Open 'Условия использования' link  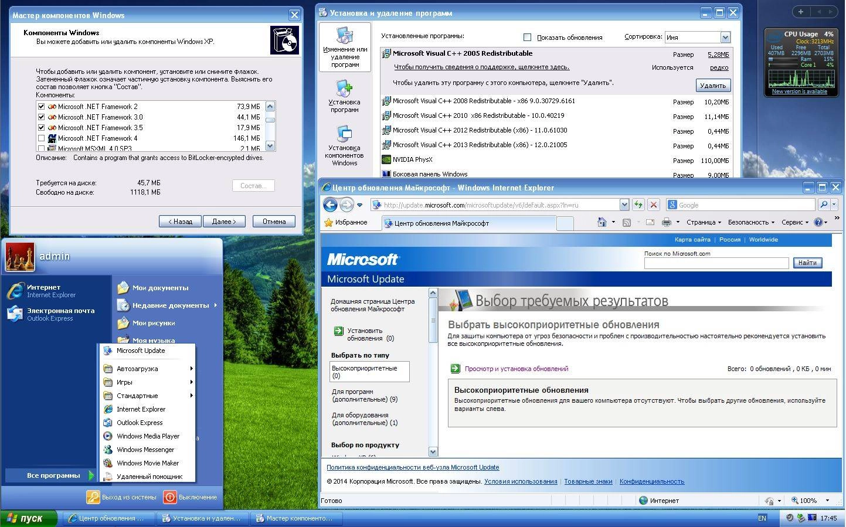click(521, 481)
